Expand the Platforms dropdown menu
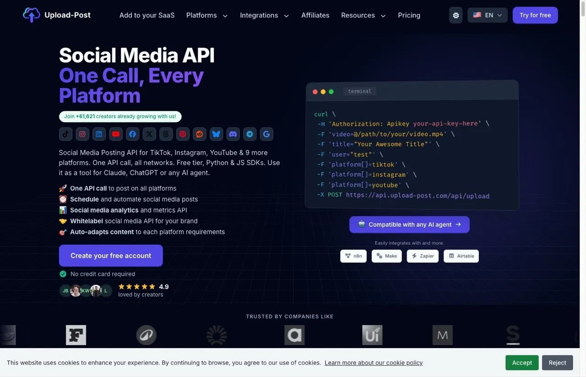The width and height of the screenshot is (586, 377). (207, 15)
